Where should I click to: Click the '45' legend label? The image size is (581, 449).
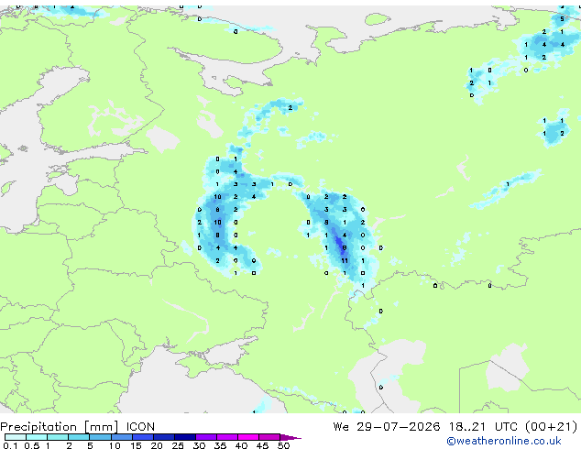pos(262,445)
